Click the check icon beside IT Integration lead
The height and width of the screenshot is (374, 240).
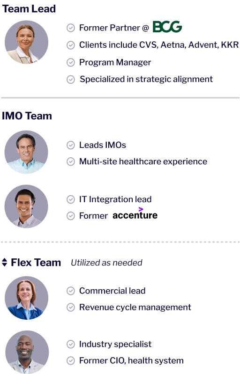point(71,199)
